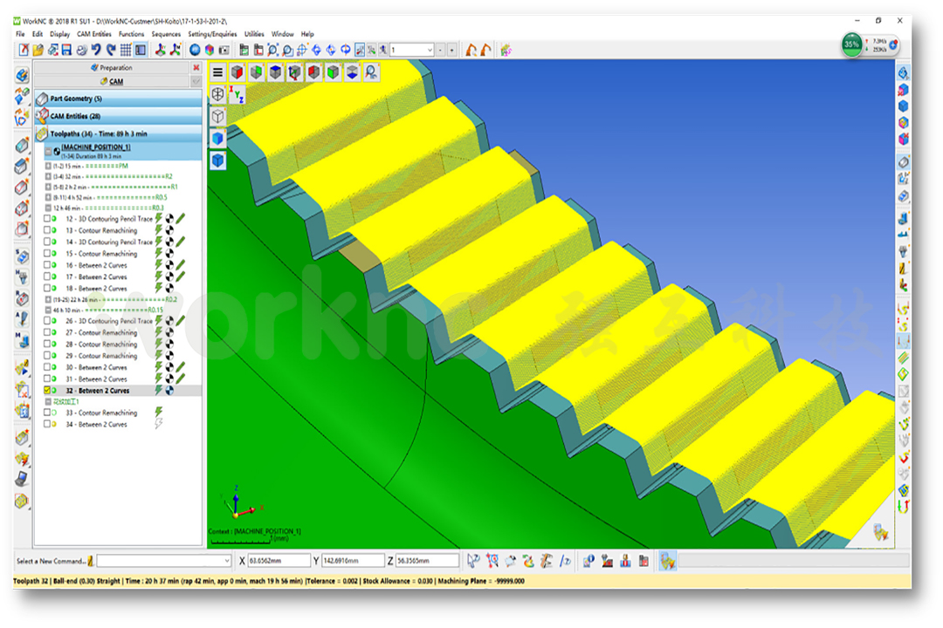Open the CAM Entities menu
The image size is (943, 628).
click(x=93, y=34)
